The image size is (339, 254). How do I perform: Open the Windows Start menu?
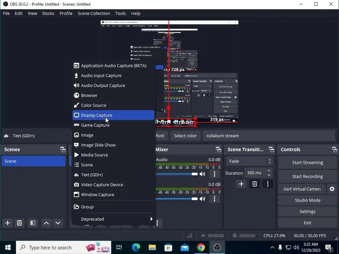8,247
